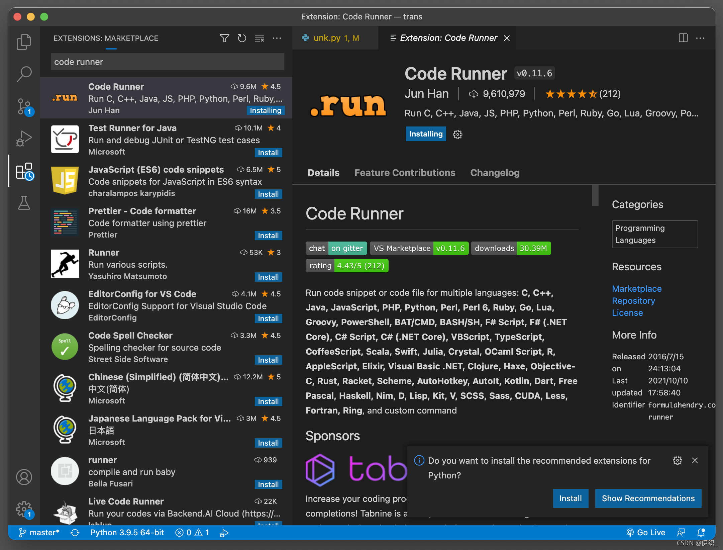Click the details page scrollbar thumb
Screen dimensions: 723x550
click(595, 195)
